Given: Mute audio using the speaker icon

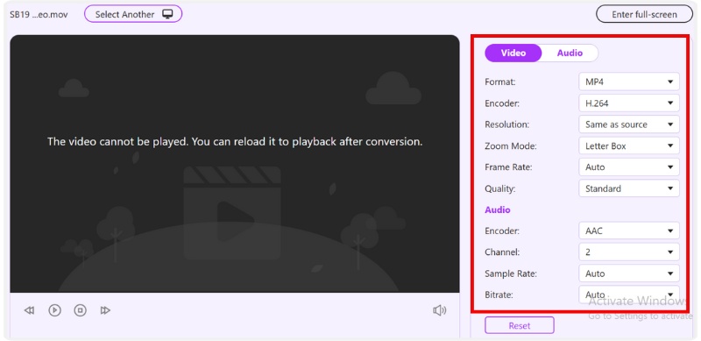Looking at the screenshot, I should pos(440,310).
